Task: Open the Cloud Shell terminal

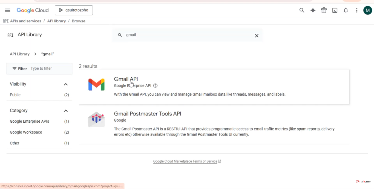Action: point(335,10)
